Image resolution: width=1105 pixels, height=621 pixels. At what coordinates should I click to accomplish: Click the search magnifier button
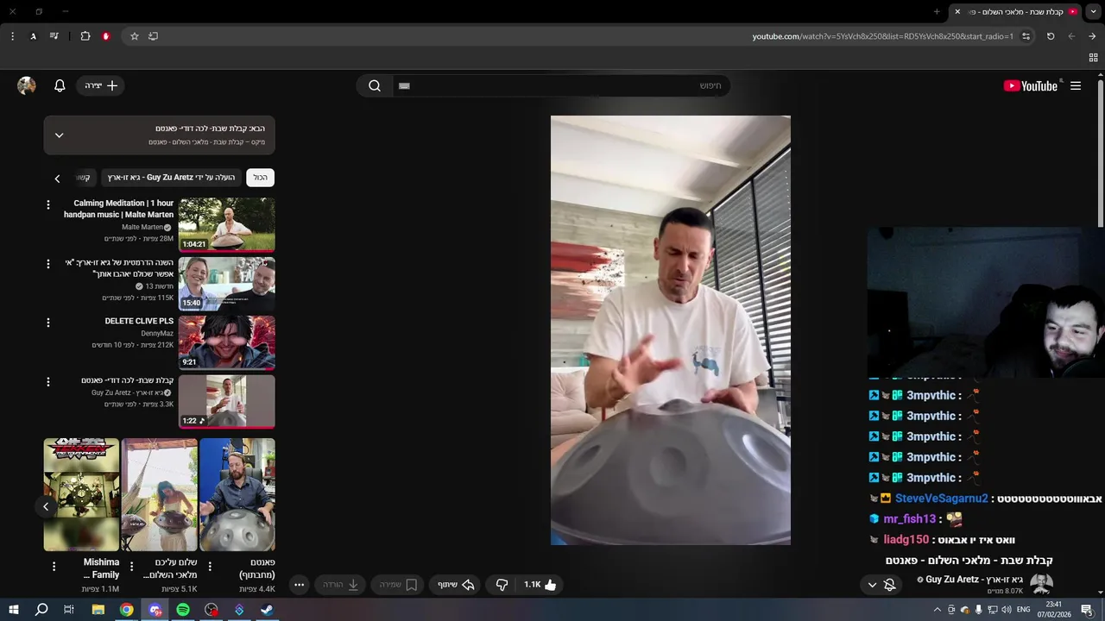375,85
